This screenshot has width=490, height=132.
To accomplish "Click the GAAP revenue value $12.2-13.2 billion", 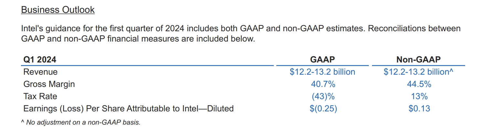I will (x=322, y=72).
